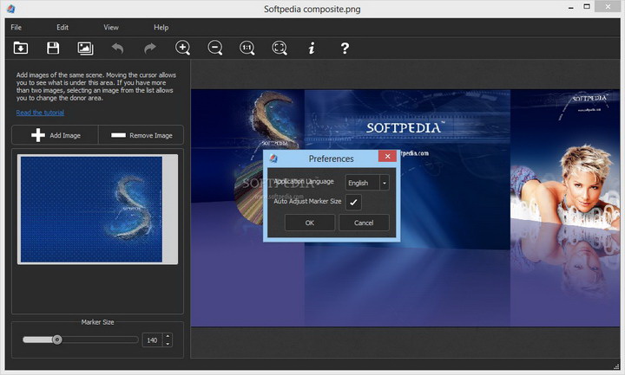625x375 pixels.
Task: Click the fit-to-window zoom icon
Action: click(x=280, y=48)
